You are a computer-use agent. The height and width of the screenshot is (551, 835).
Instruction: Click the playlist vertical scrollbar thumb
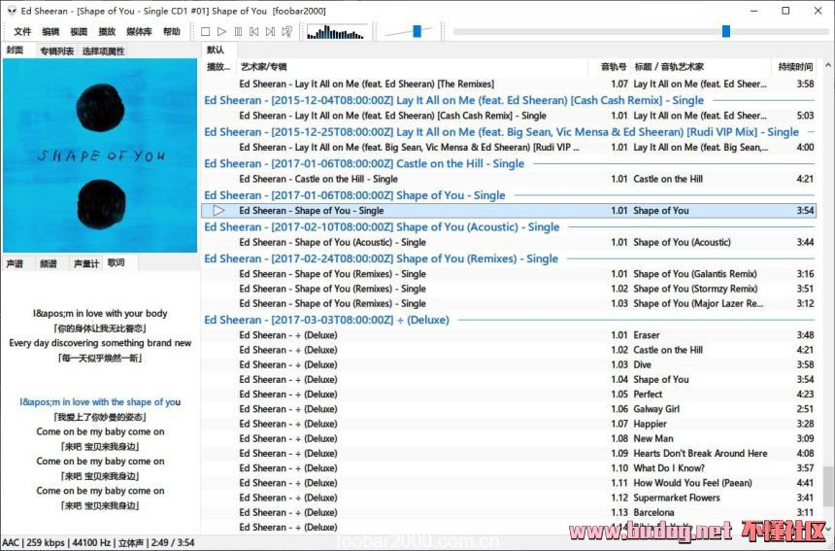827,486
